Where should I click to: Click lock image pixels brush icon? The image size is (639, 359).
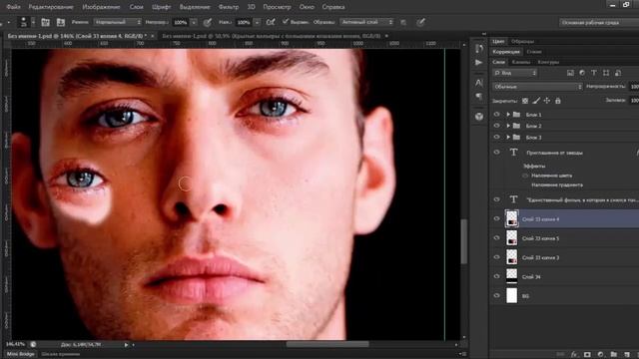[536, 101]
